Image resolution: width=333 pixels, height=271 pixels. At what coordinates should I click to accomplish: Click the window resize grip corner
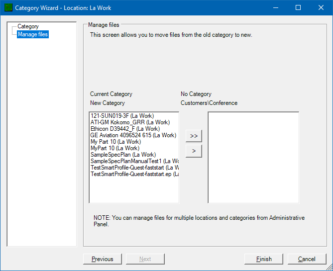click(330, 268)
